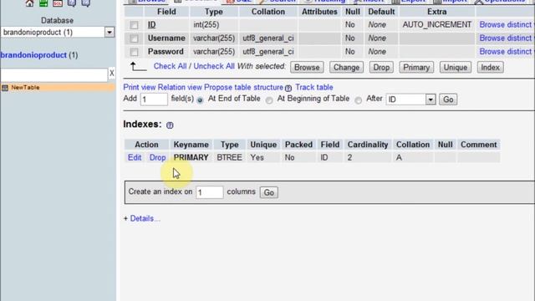
Task: Open the brandonioproduct database link in sidebar
Action: pos(33,55)
